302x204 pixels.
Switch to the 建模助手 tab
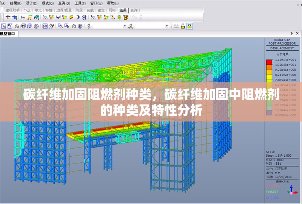tap(12, 10)
